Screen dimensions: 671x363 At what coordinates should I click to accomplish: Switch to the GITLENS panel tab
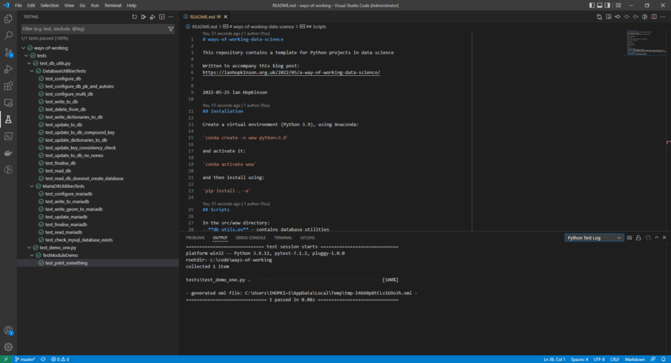pos(307,238)
